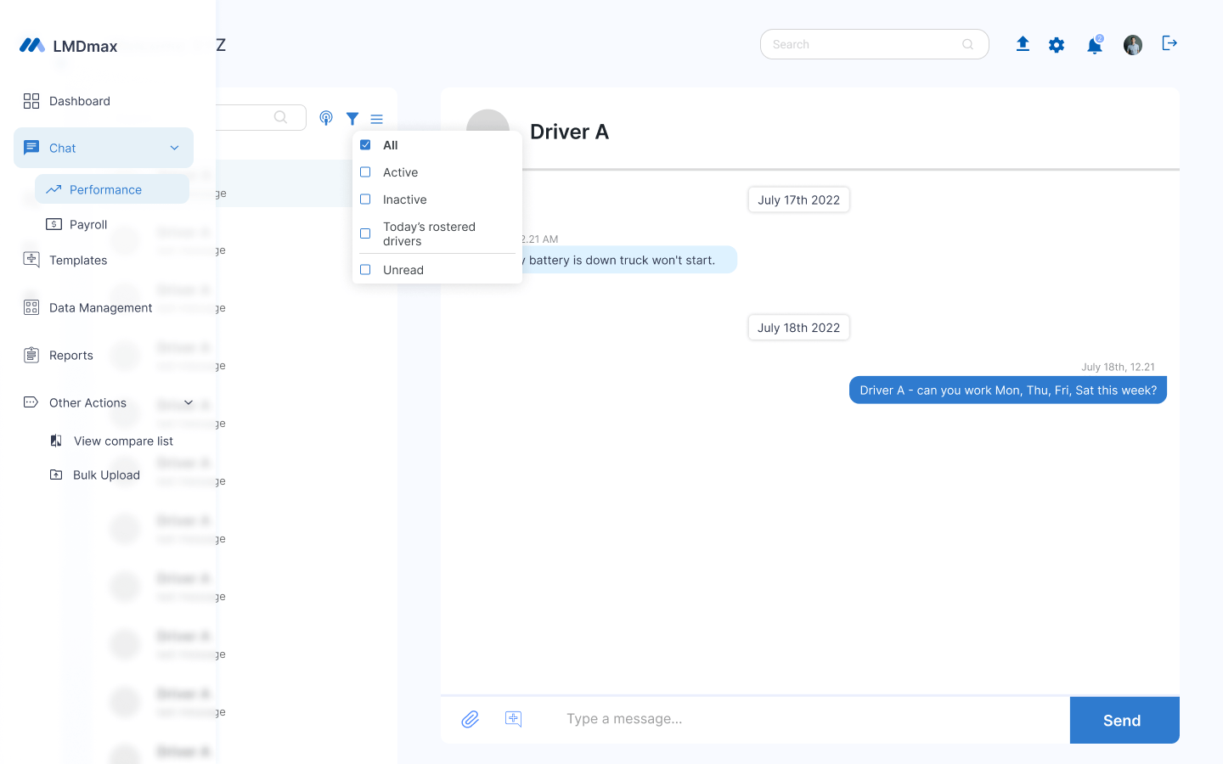Open settings gear in top bar

1057,45
